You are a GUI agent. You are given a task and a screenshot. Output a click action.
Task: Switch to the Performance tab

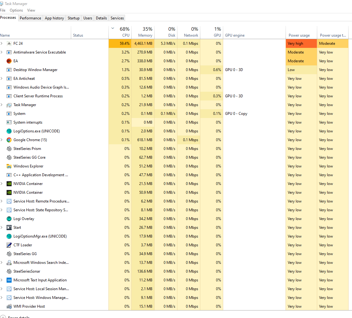coord(30,18)
